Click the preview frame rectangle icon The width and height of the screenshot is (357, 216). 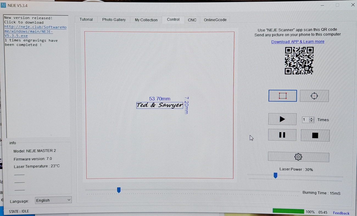click(x=283, y=96)
